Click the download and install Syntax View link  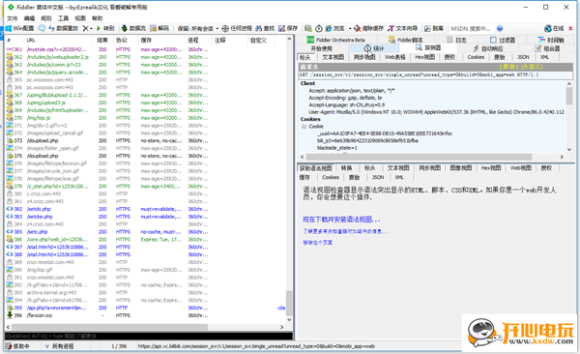pos(341,220)
